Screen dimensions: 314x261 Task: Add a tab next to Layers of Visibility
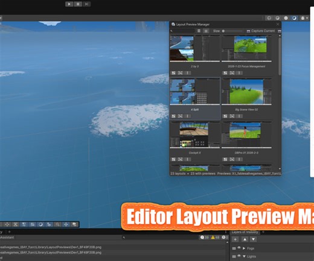click(263, 232)
